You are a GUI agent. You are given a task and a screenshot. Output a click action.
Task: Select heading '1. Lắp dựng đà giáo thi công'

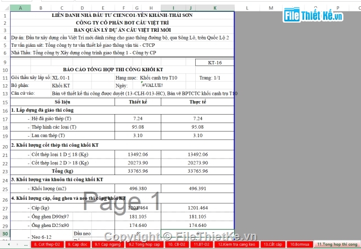(x=42, y=110)
